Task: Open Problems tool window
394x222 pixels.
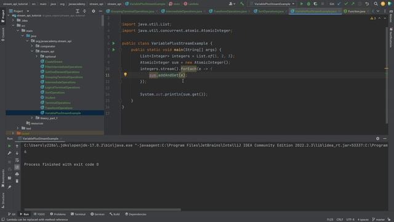Action: [58, 214]
